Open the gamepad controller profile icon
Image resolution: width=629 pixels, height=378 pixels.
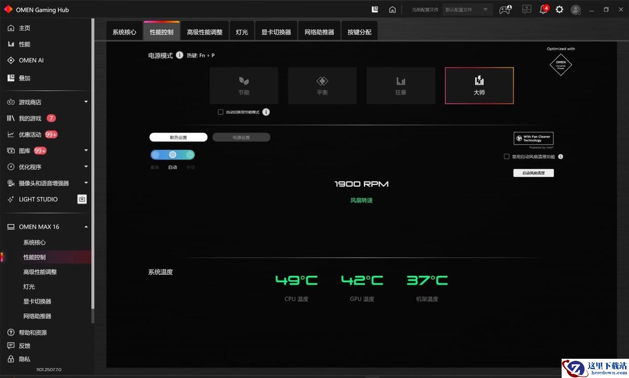(x=505, y=9)
